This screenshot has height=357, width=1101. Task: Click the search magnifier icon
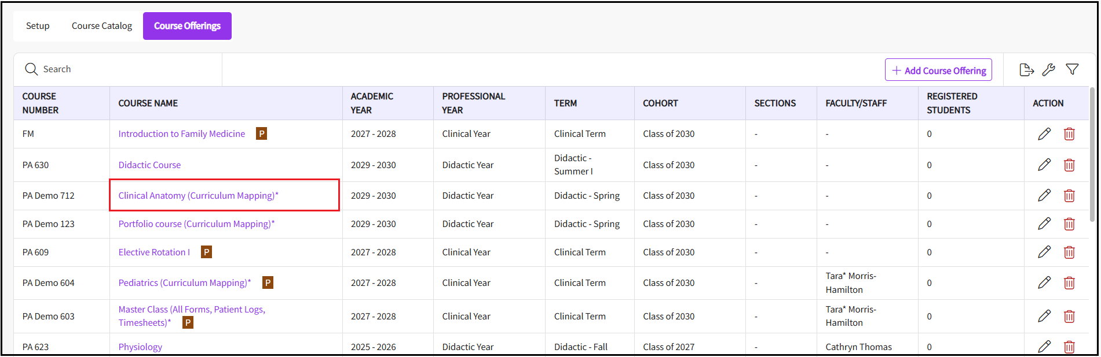click(x=31, y=69)
